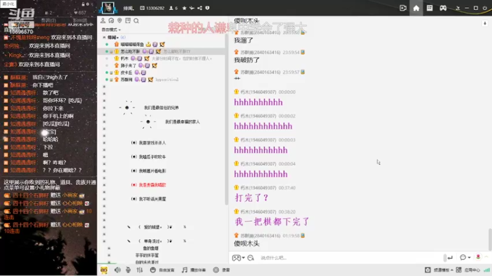Enter sub-channel 我啃薯片看电影

pyautogui.click(x=152, y=171)
